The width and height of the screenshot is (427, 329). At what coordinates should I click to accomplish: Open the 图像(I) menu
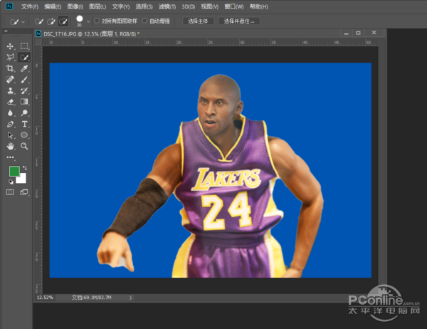pyautogui.click(x=75, y=6)
